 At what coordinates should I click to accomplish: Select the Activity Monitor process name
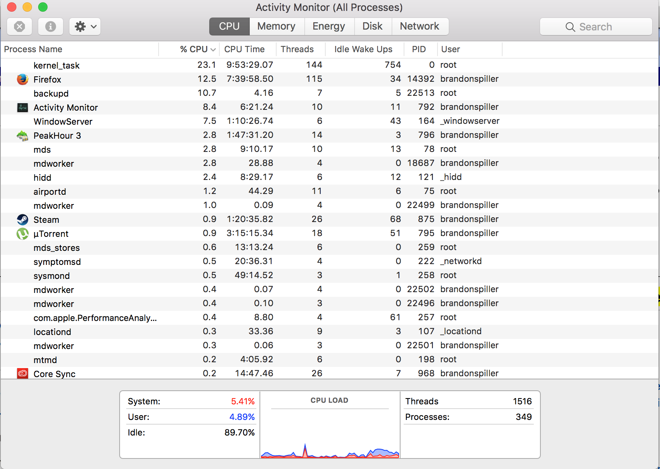(x=65, y=108)
